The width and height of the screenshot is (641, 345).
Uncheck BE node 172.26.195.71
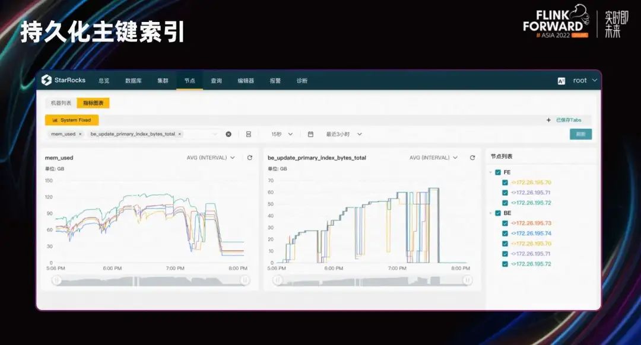[x=505, y=254]
